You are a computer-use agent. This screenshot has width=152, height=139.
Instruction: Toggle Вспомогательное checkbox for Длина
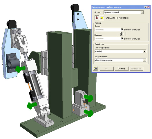122,30
